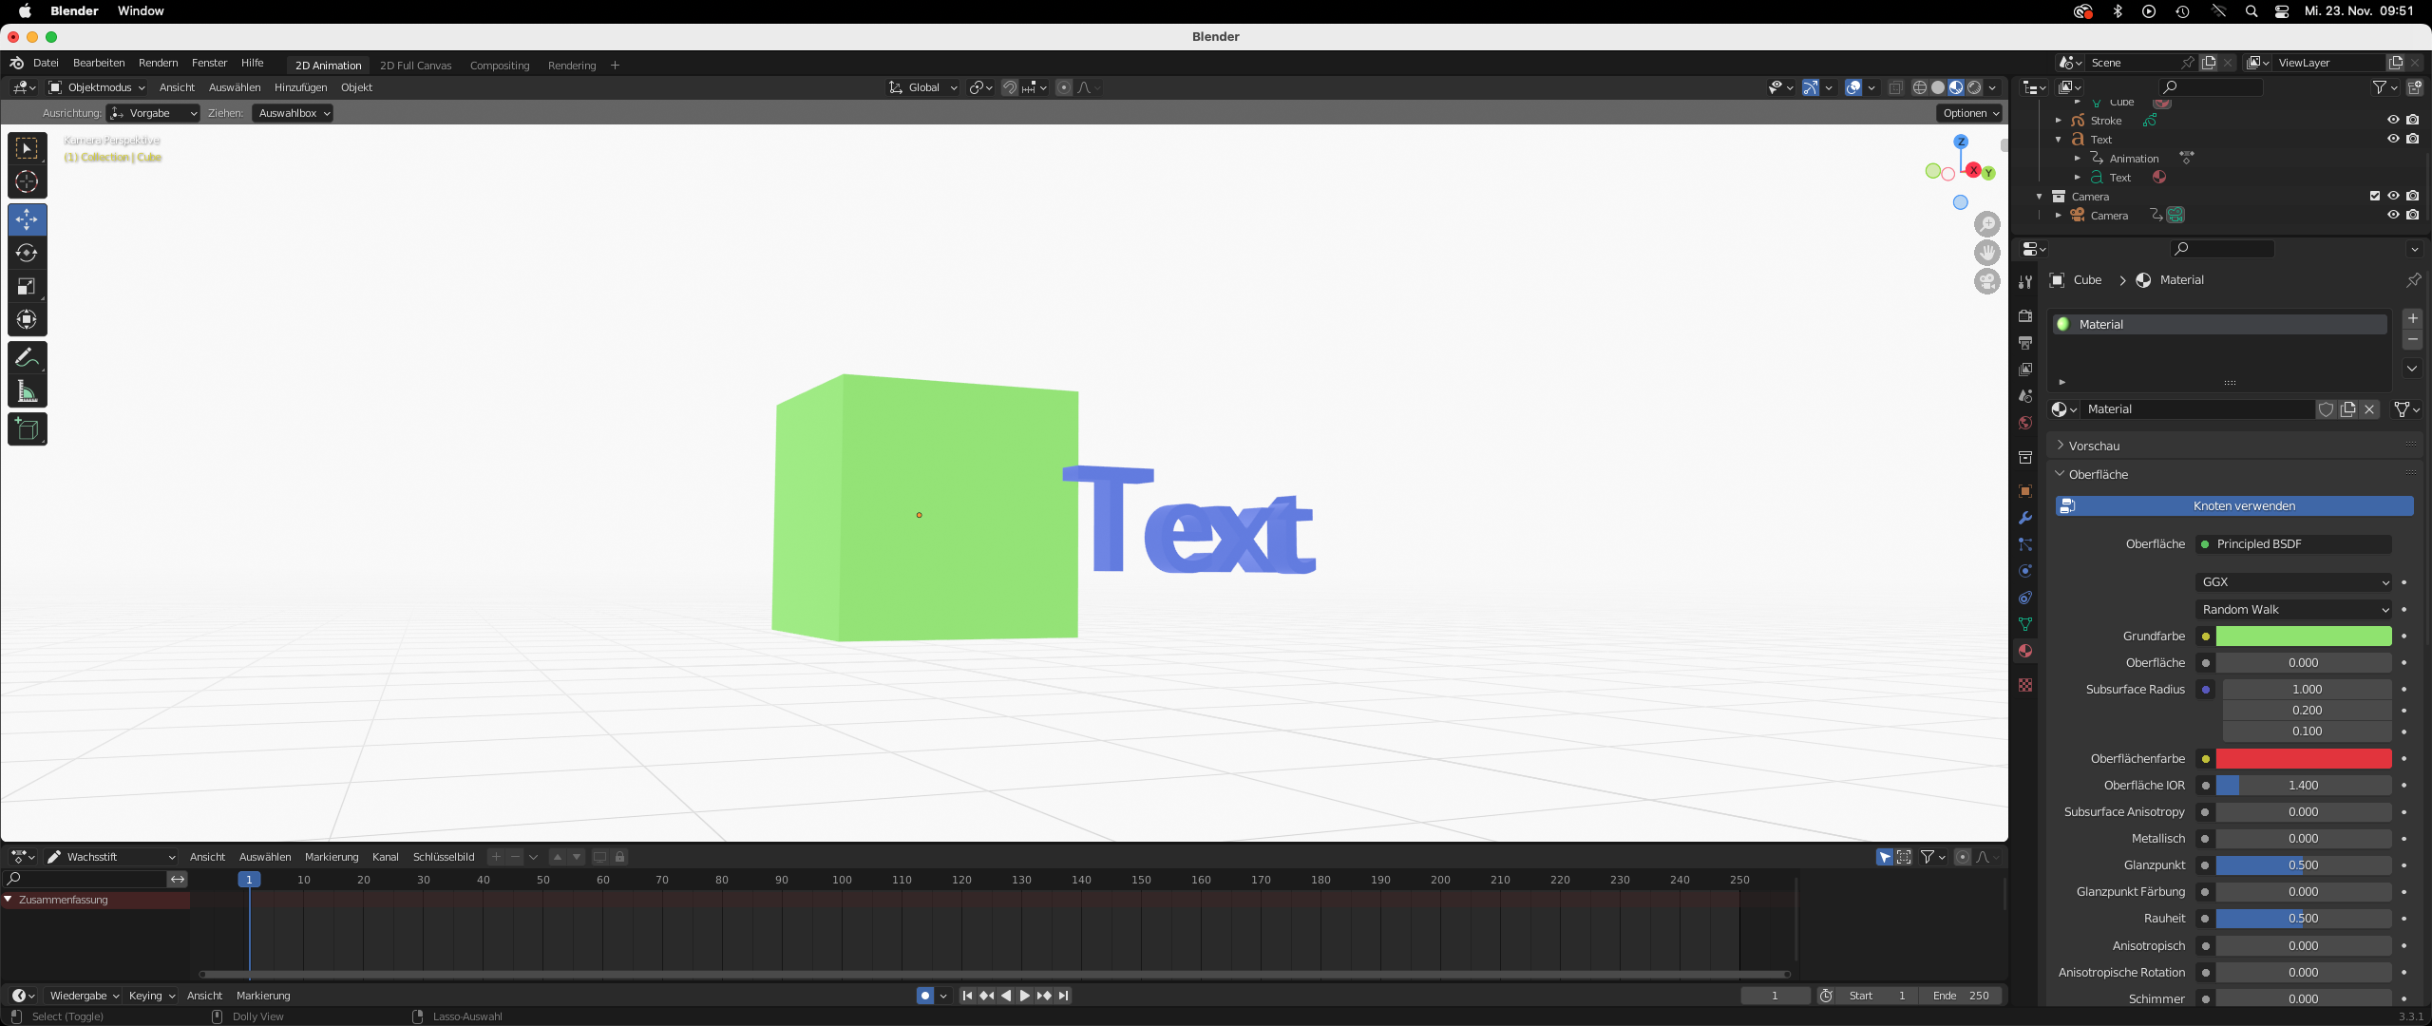The width and height of the screenshot is (2432, 1026).
Task: Open the GGX distribution dropdown
Action: pyautogui.click(x=2293, y=582)
